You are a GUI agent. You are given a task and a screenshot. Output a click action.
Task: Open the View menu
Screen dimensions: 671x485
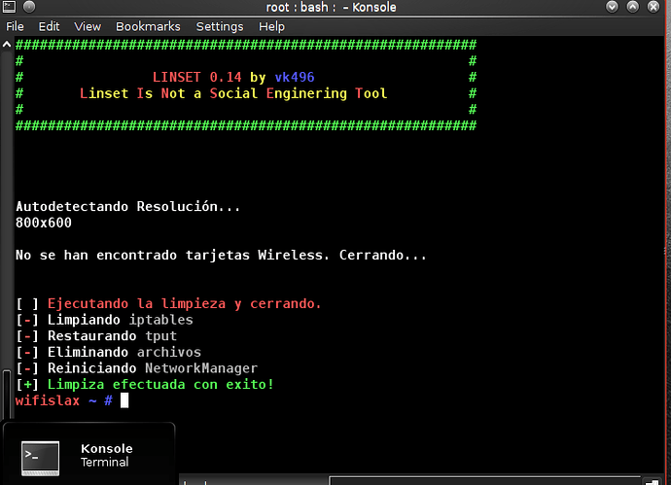88,26
